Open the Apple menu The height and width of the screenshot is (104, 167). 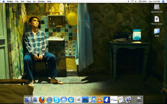3,1
